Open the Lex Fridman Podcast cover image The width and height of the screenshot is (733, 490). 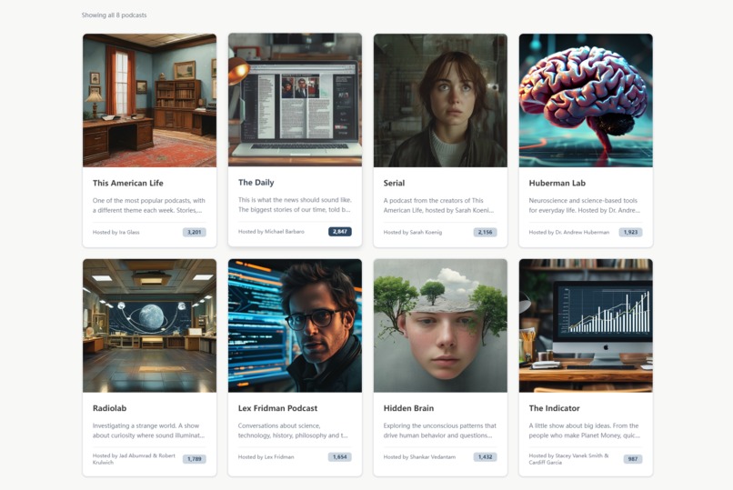click(x=295, y=325)
